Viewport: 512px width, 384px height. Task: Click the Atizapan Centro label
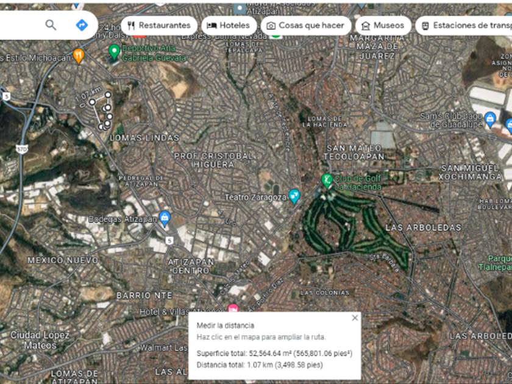point(191,266)
